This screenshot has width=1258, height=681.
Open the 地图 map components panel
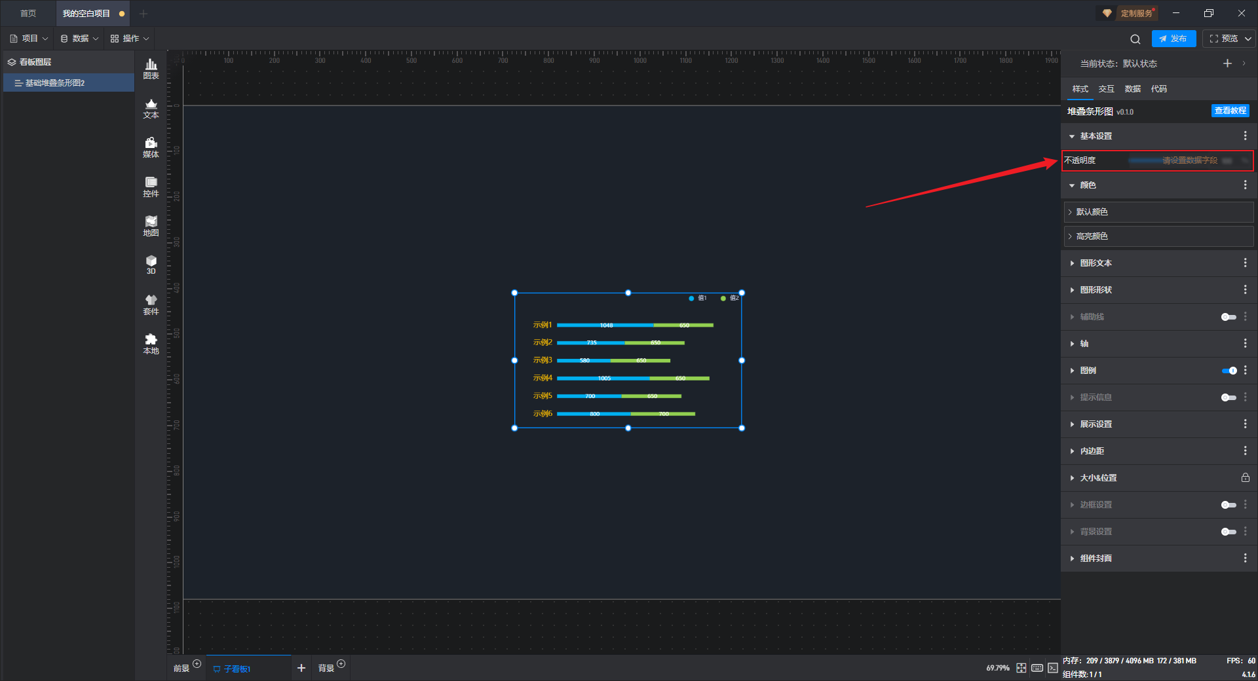point(151,226)
